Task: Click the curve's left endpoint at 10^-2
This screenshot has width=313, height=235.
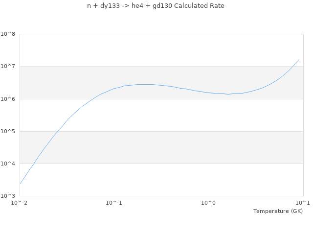Action: [x=20, y=184]
